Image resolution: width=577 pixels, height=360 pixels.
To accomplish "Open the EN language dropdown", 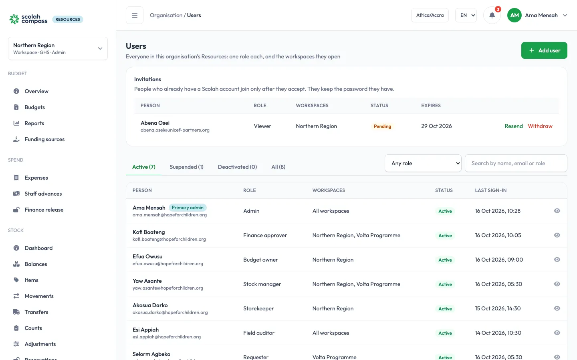I will point(466,15).
